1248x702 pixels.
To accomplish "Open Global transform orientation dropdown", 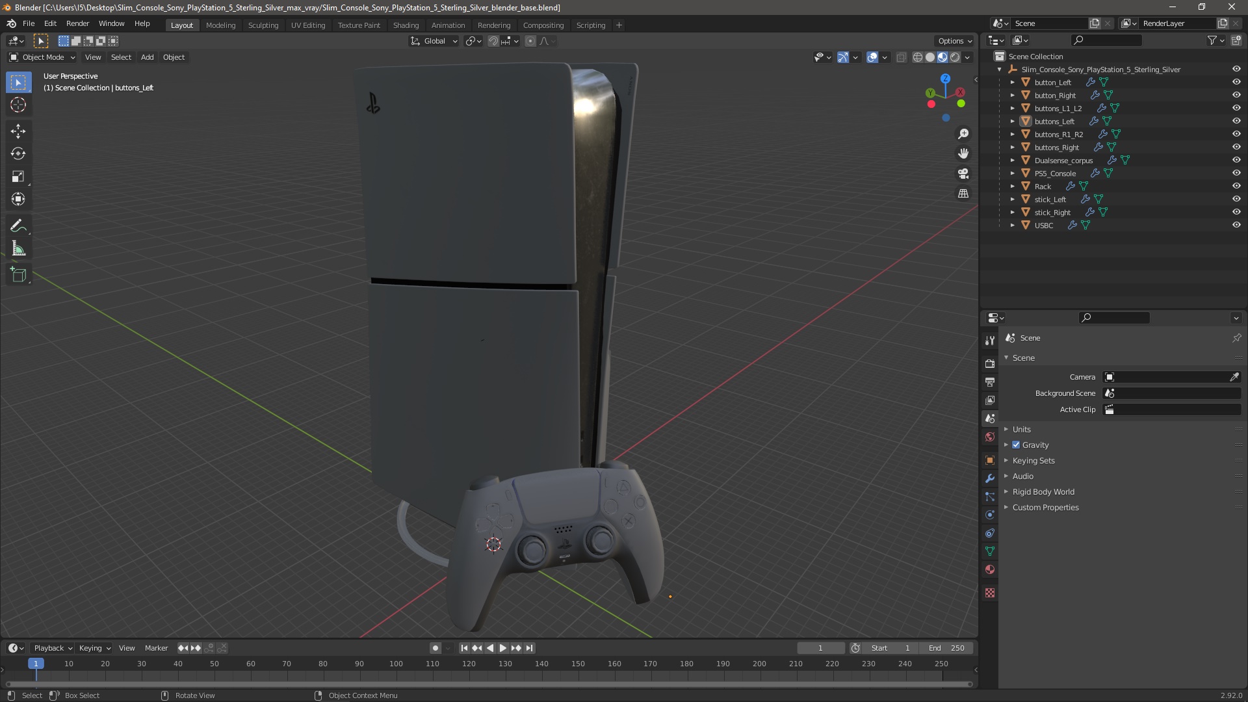I will tap(434, 41).
